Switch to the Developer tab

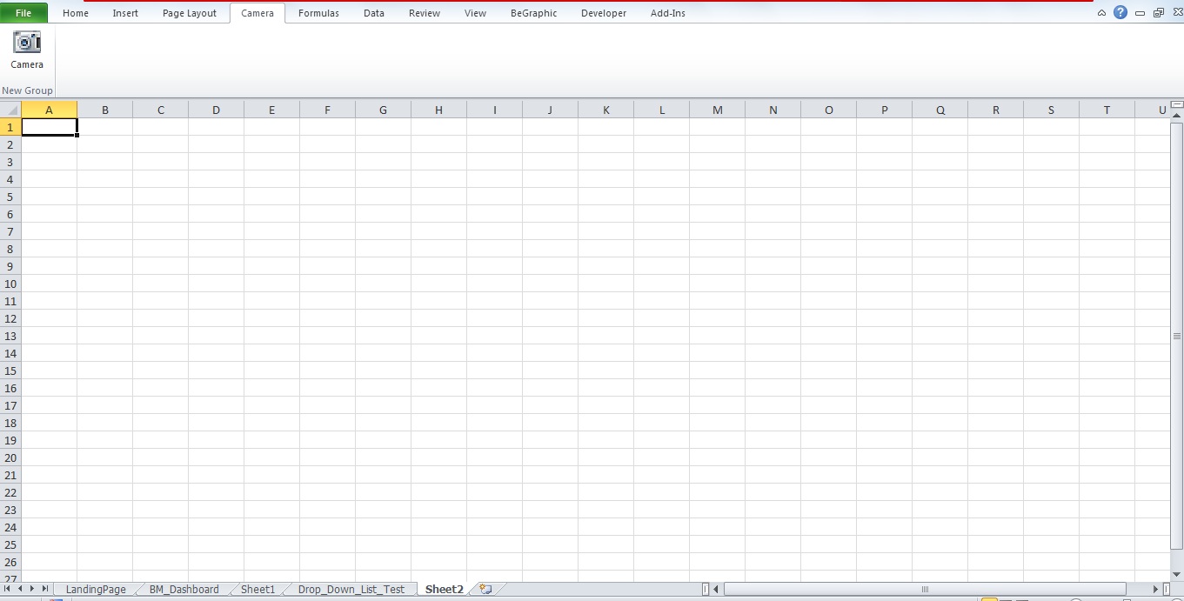click(604, 13)
